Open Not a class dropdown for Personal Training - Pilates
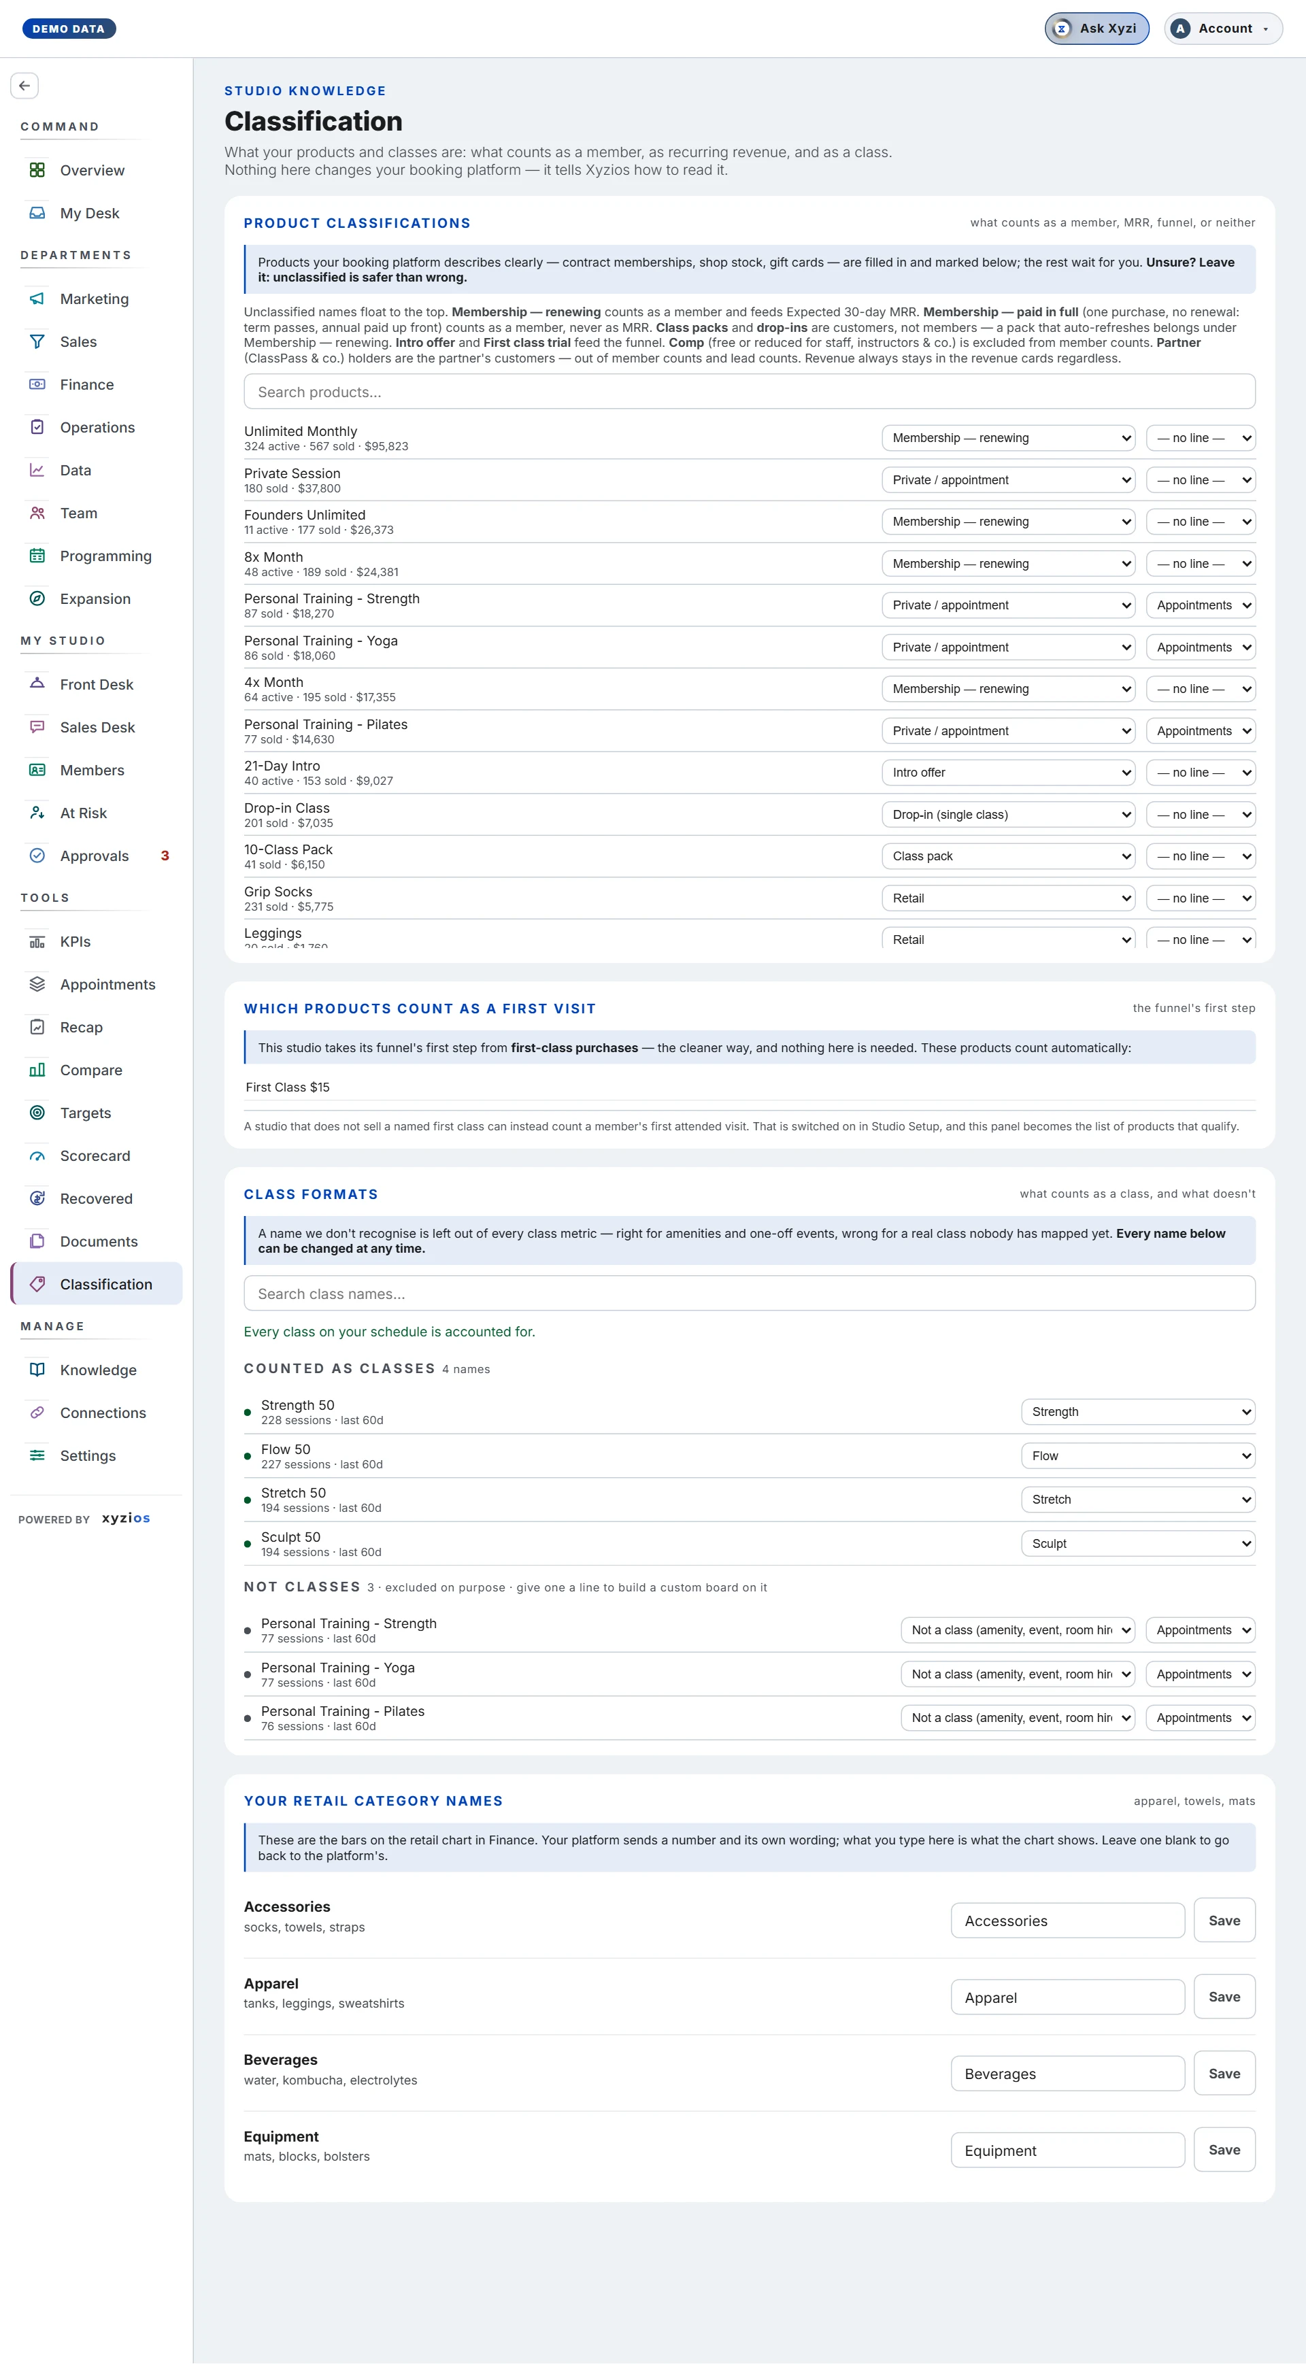The width and height of the screenshot is (1306, 2364). click(x=1018, y=1718)
